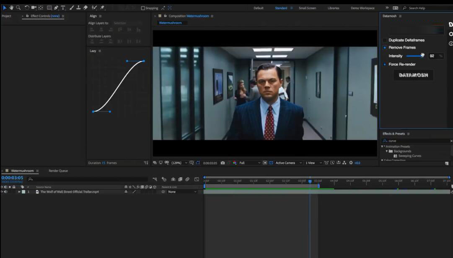453x258 pixels.
Task: Open the Active Camera view dropdown
Action: coord(289,163)
